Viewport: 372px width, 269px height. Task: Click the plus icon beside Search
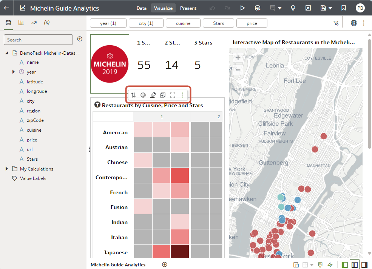[x=80, y=39]
